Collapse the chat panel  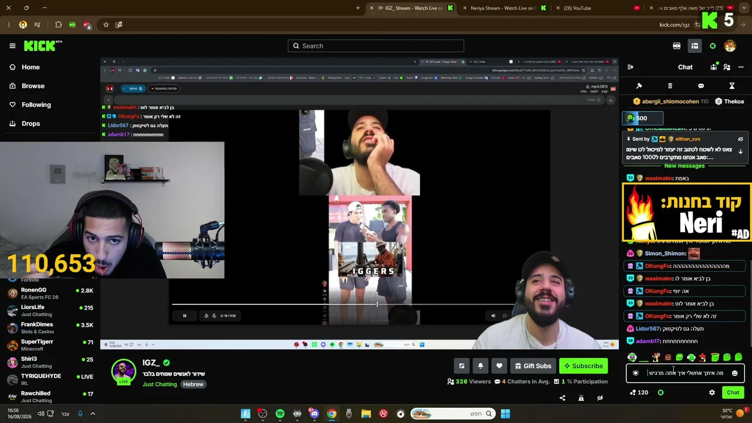click(x=630, y=67)
